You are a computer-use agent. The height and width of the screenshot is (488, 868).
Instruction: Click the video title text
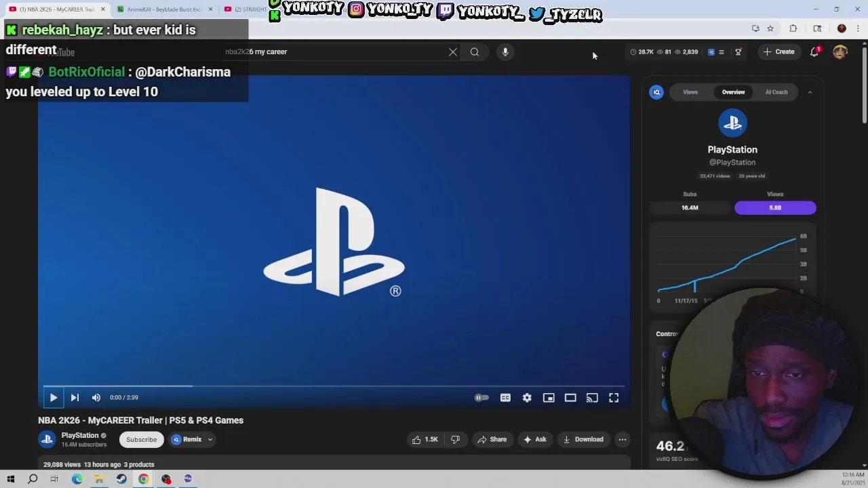[141, 420]
